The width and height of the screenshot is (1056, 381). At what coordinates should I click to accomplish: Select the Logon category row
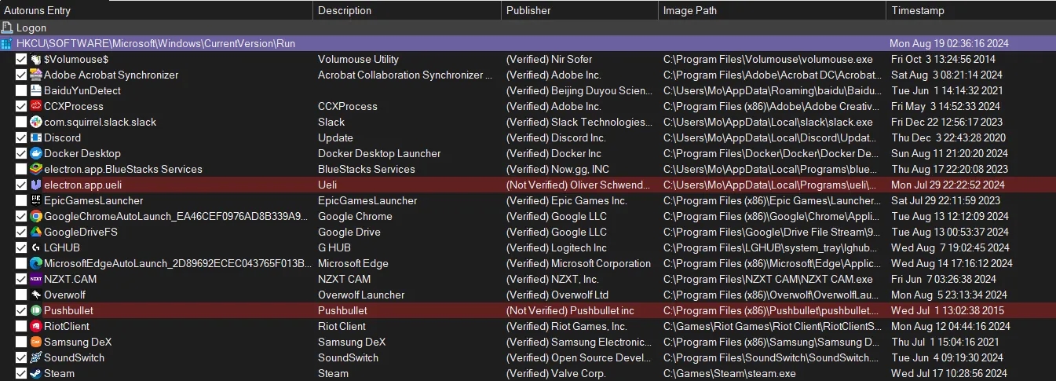pos(31,27)
